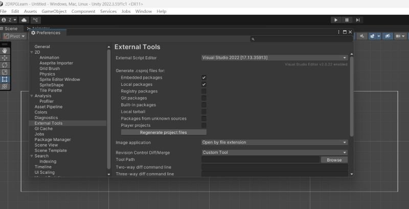
Task: Enable Git packages checkbox
Action: tap(203, 98)
